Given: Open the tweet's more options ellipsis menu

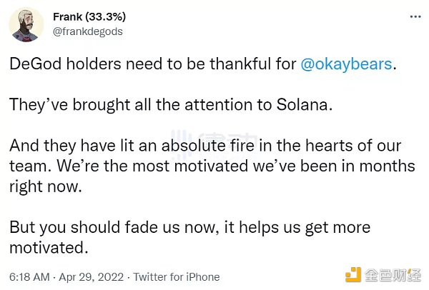Looking at the screenshot, I should tap(413, 16).
